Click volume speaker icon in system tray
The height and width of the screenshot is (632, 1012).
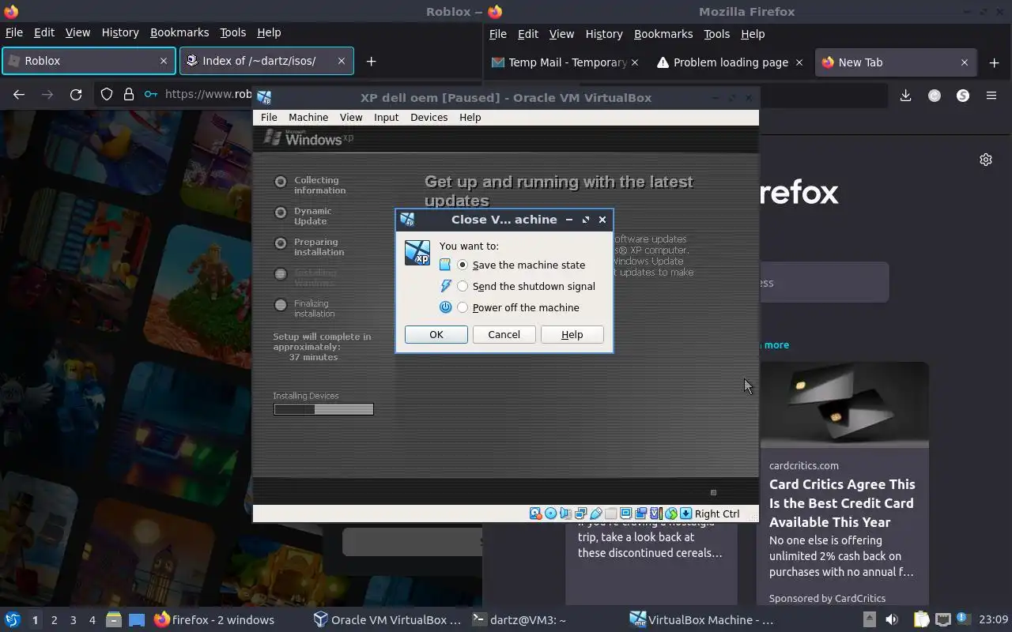click(891, 619)
